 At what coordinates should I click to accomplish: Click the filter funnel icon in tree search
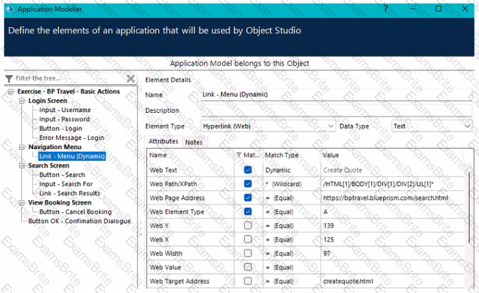point(8,78)
